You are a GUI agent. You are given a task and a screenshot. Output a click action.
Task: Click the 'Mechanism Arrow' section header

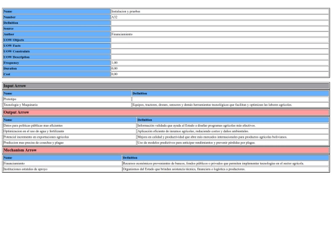click(166, 151)
